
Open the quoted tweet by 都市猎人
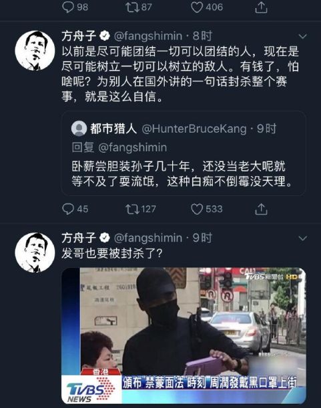pyautogui.click(x=184, y=153)
